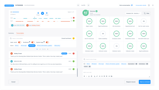Rewind audio 10 seconds
159x90 pixels.
tap(38, 13)
